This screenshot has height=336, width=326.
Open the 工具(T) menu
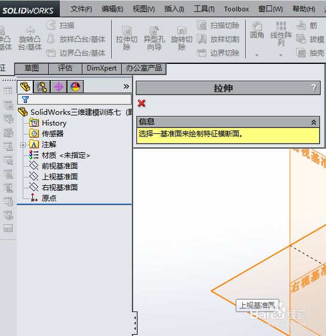click(x=204, y=9)
